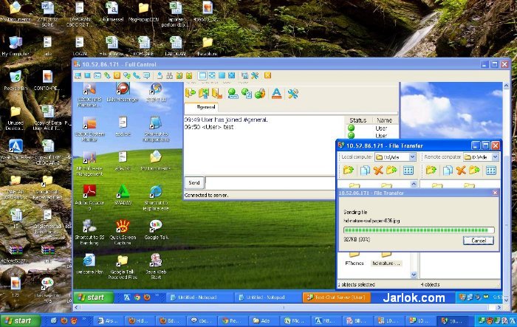Click the Full Screen Stretch view icon
This screenshot has height=327, width=517.
click(x=232, y=76)
